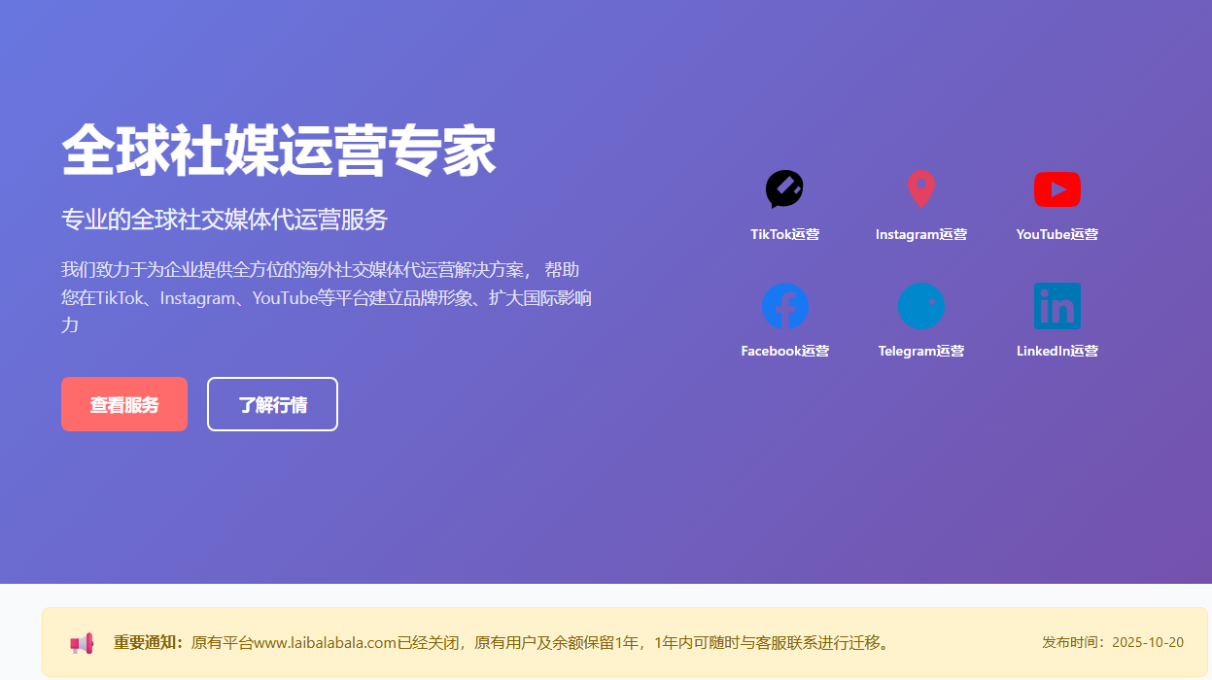Image resolution: width=1212 pixels, height=680 pixels.
Task: Click the teal Telegram circle logo
Action: point(920,306)
